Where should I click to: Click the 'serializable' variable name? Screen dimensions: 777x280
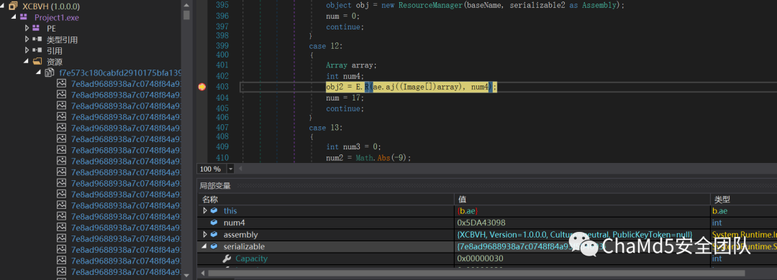244,246
